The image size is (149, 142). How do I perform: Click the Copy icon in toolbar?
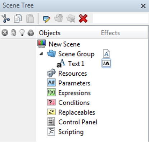point(18,18)
